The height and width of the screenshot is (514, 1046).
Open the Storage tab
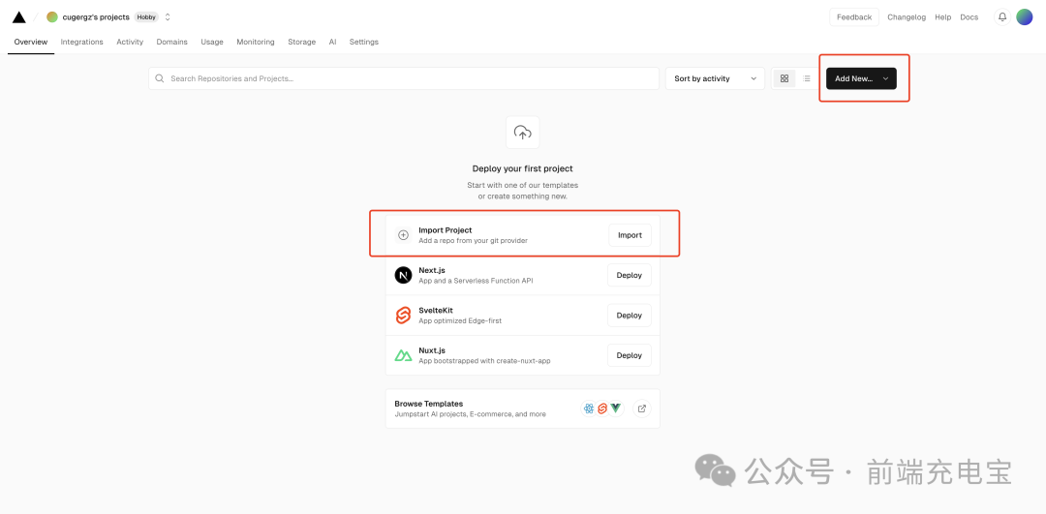click(301, 42)
